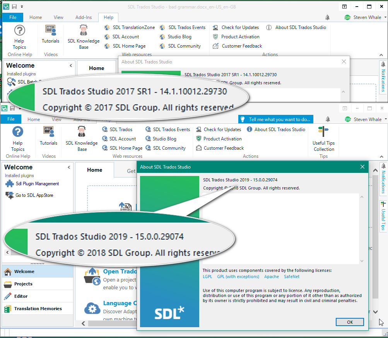Open Product Activation in Studio 2017 window
388x338 pixels.
coord(236,37)
